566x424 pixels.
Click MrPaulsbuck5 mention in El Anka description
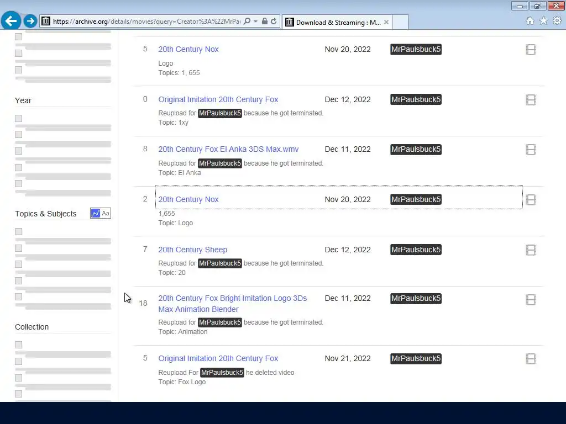220,163
